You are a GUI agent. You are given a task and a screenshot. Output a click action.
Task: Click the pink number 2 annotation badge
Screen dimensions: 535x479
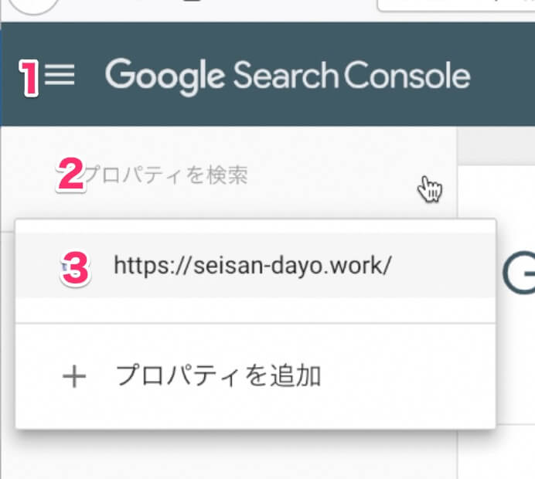71,175
